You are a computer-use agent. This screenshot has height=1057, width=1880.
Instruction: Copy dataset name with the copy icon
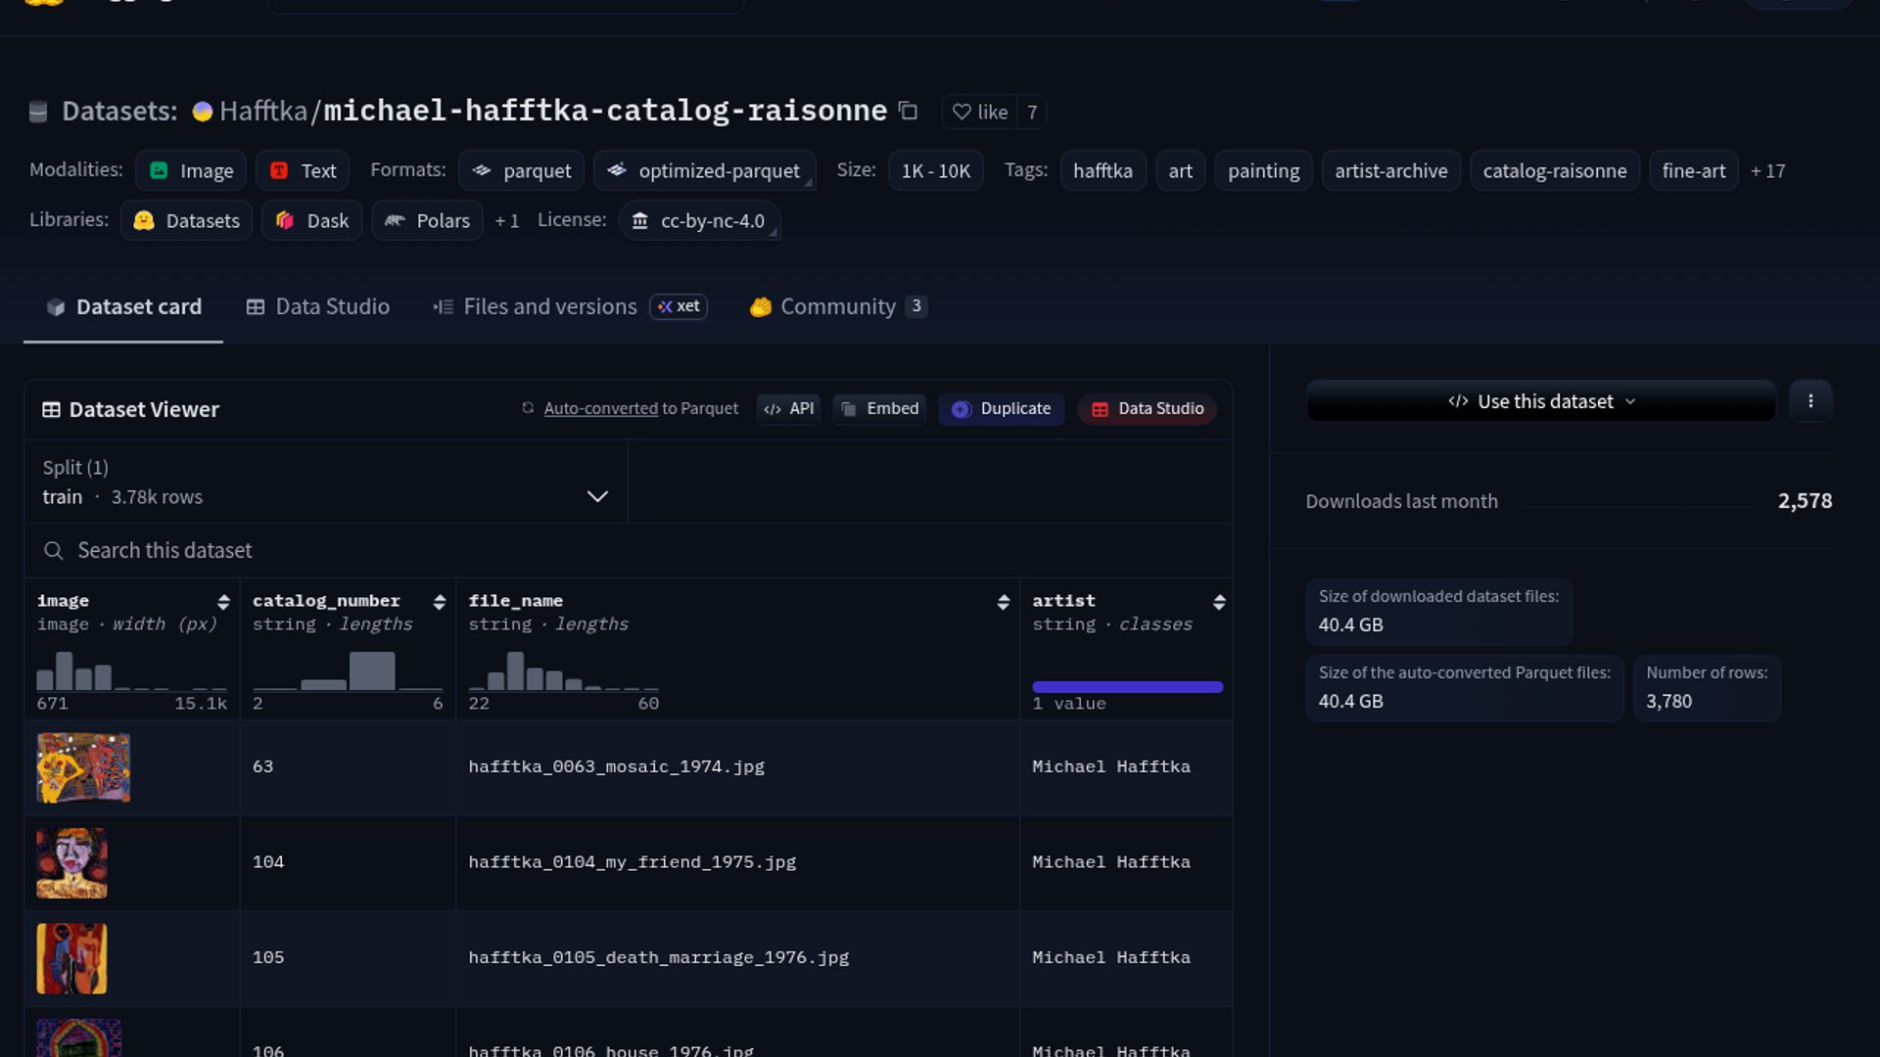[x=908, y=112]
